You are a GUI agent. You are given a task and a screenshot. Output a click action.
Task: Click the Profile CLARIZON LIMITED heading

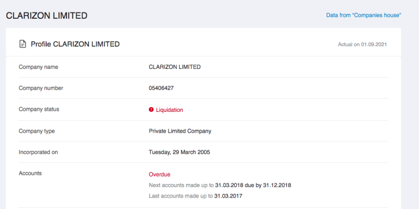75,44
